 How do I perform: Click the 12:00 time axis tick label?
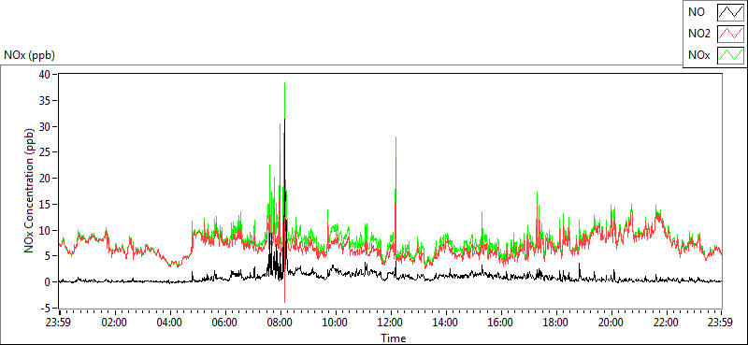coord(391,322)
